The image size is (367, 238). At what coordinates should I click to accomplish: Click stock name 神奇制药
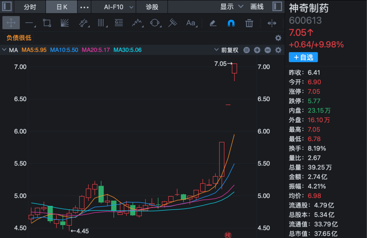click(x=309, y=8)
